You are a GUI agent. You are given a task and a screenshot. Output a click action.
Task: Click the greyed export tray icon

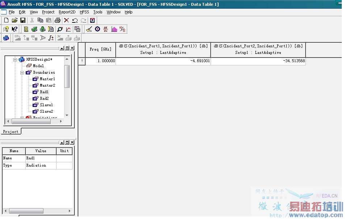tap(68, 38)
